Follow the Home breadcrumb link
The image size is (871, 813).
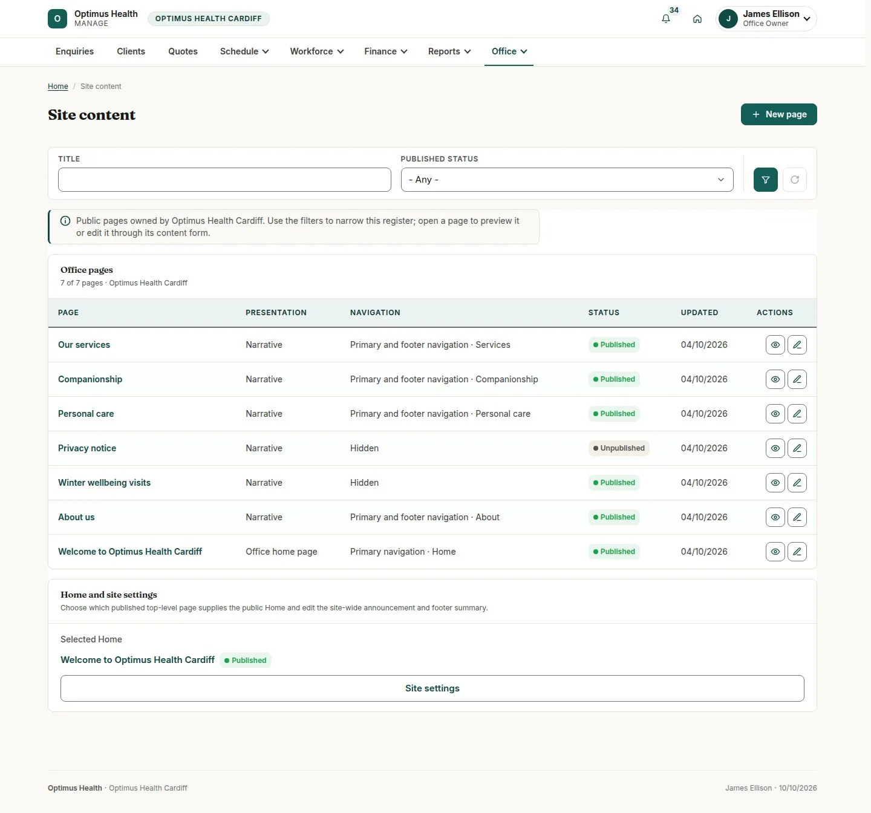[58, 87]
